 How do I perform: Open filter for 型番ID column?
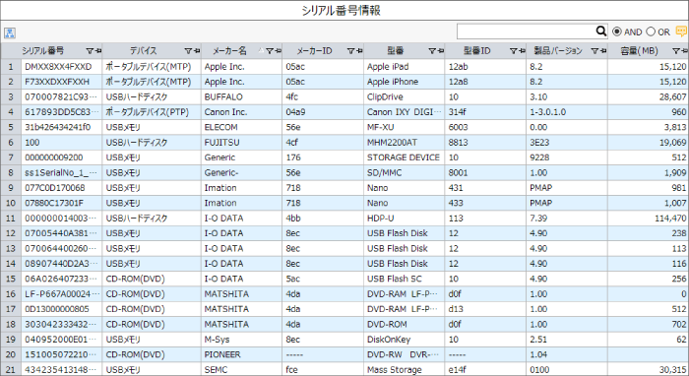tap(514, 51)
